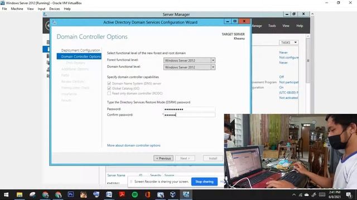Open More about domain controller options link

point(134,146)
